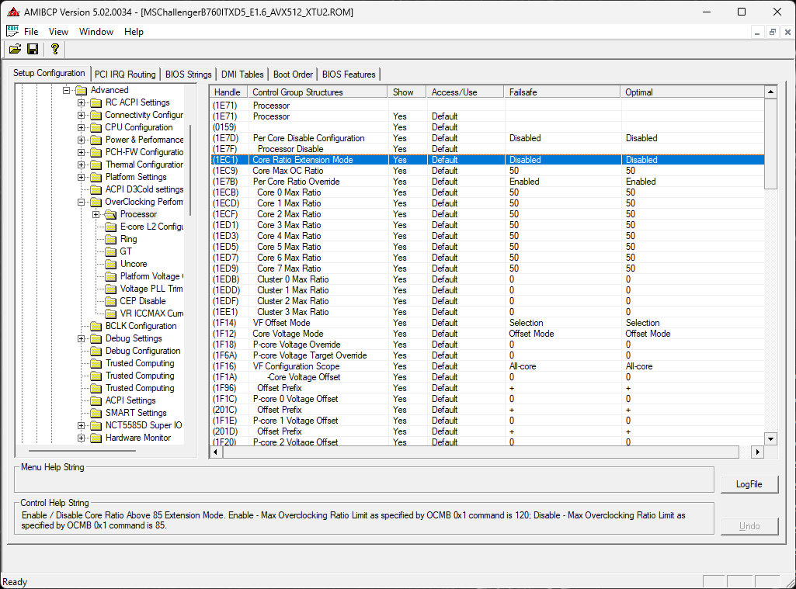Screen dimensions: 796x589
Task: Collapse the Advanced tree node
Action: 66,90
